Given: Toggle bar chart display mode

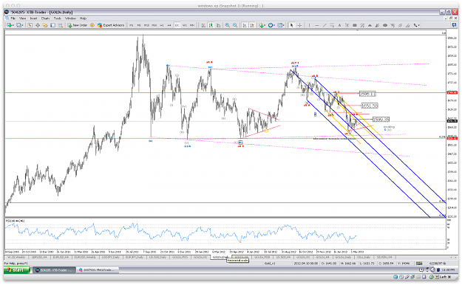Looking at the screenshot, I should click(x=203, y=25).
